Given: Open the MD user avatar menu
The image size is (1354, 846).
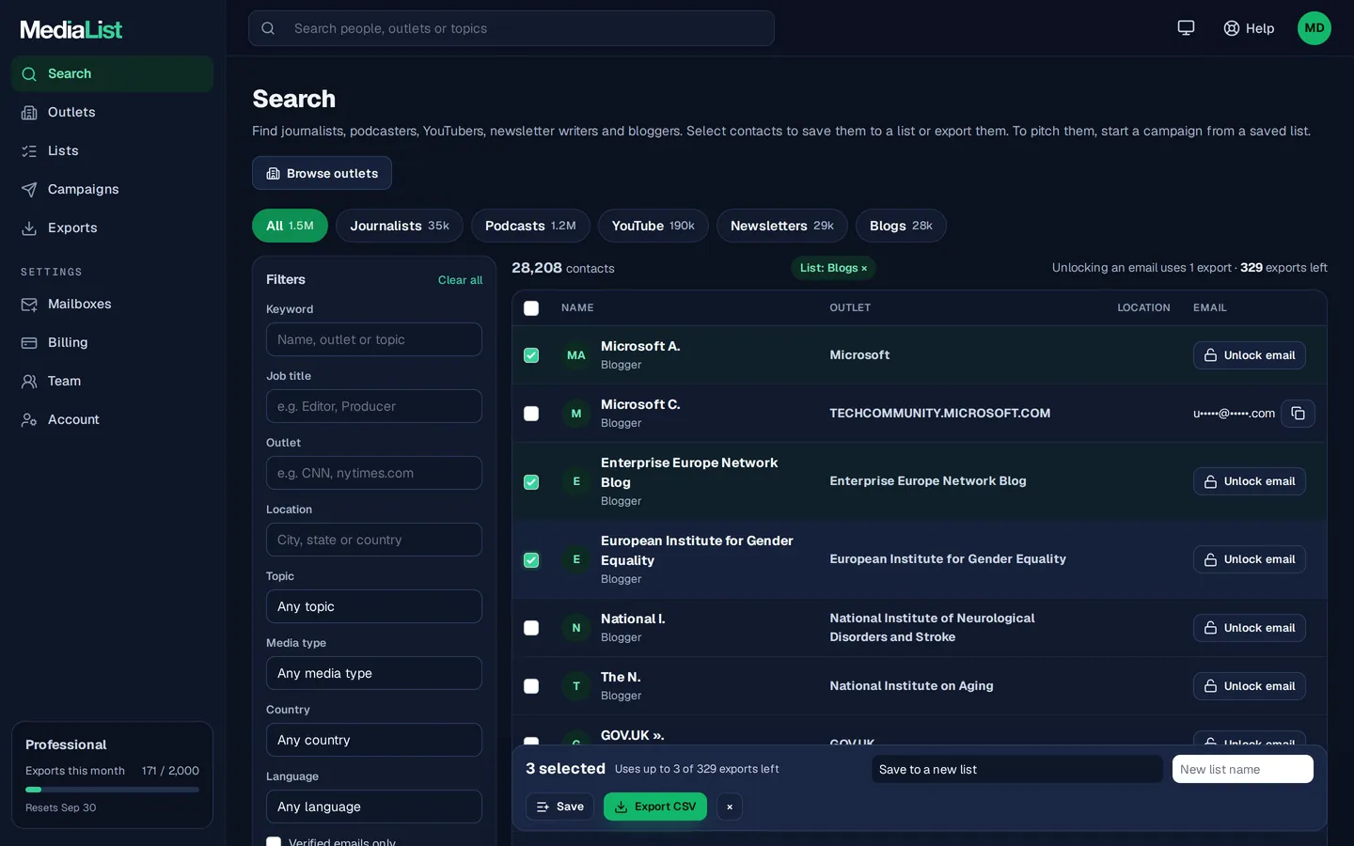Looking at the screenshot, I should pos(1315,28).
